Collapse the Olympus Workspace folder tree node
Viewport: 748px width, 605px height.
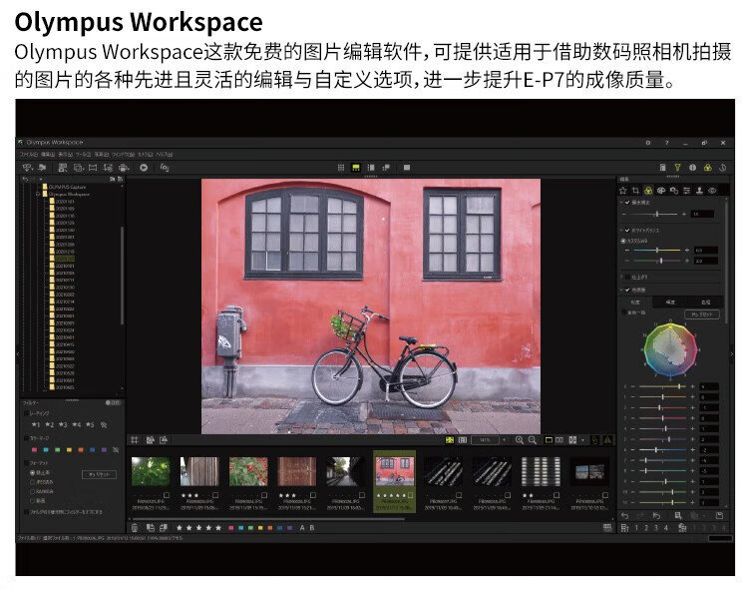click(x=37, y=194)
